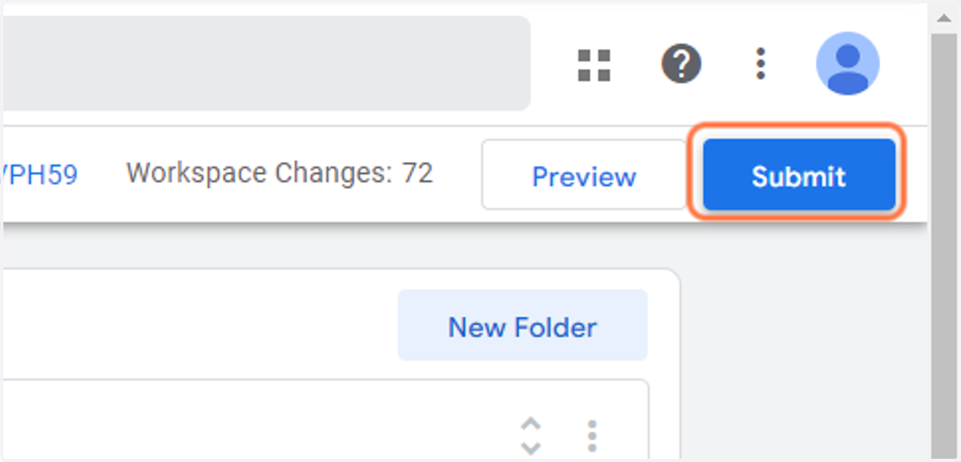The image size is (961, 462).
Task: View the Workspace Changes: 72 summary
Action: click(279, 173)
